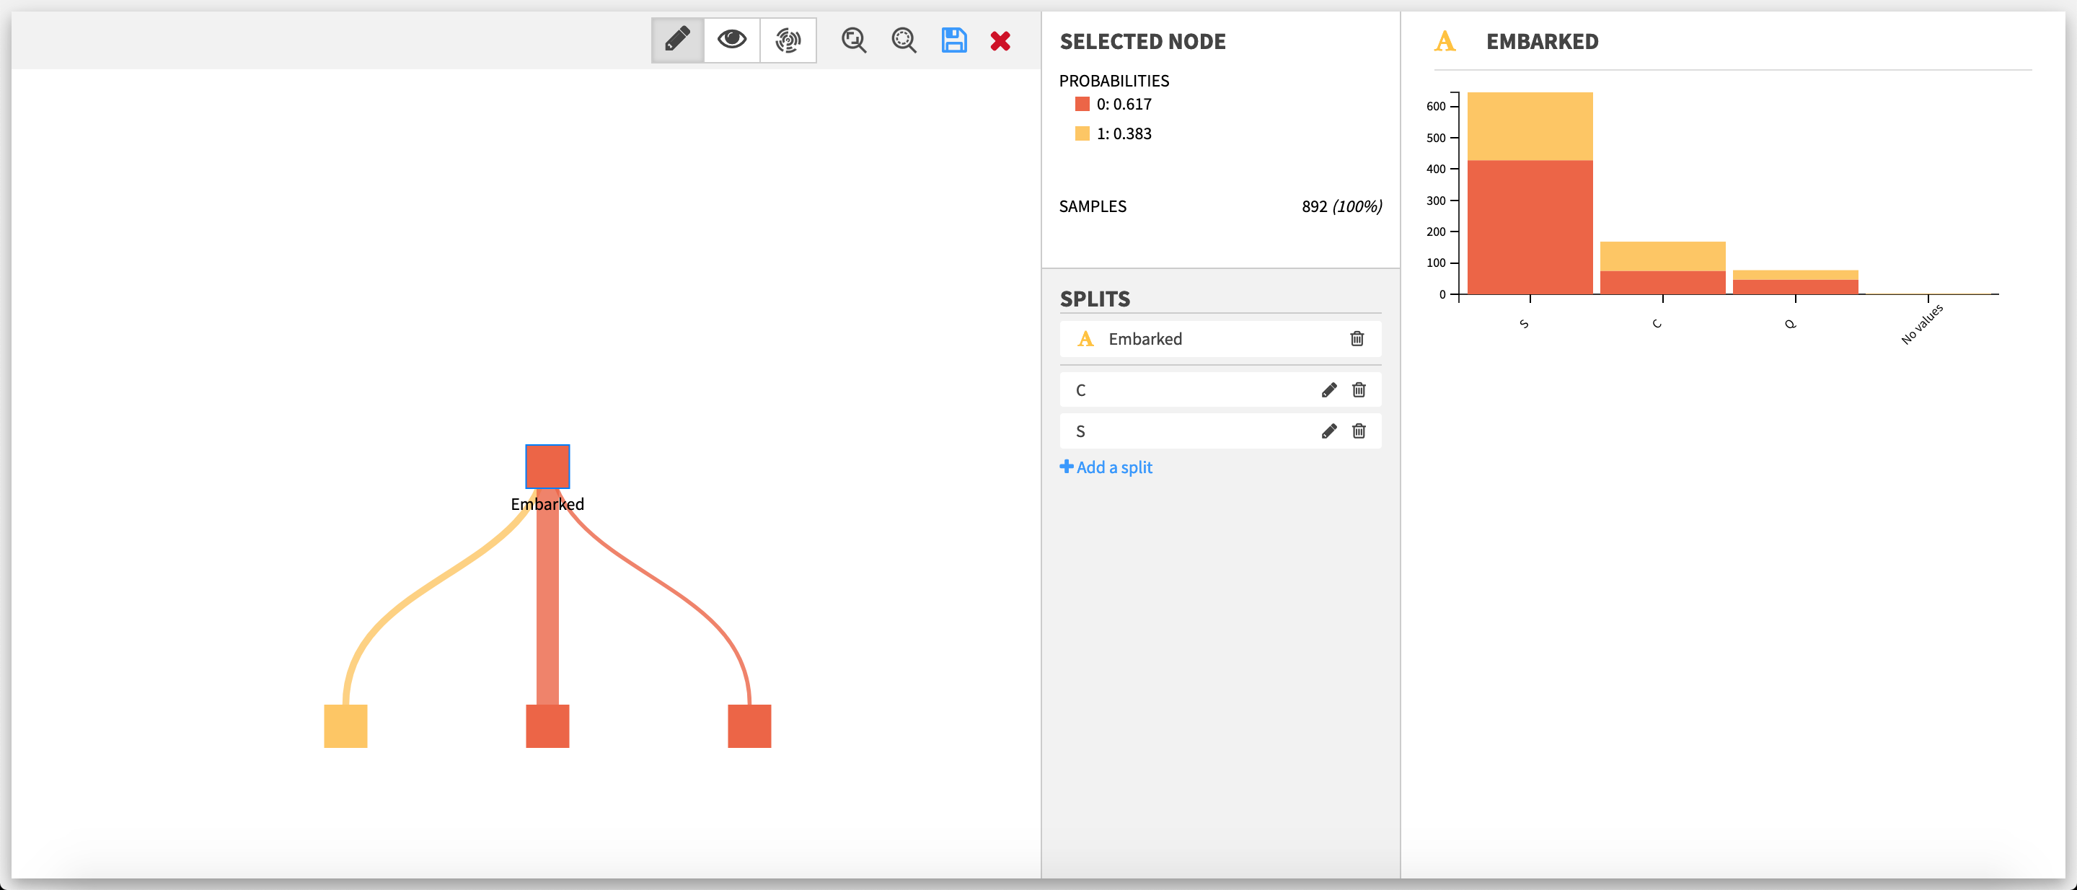Click the zoom in tool
Viewport: 2077px width, 890px height.
click(855, 40)
